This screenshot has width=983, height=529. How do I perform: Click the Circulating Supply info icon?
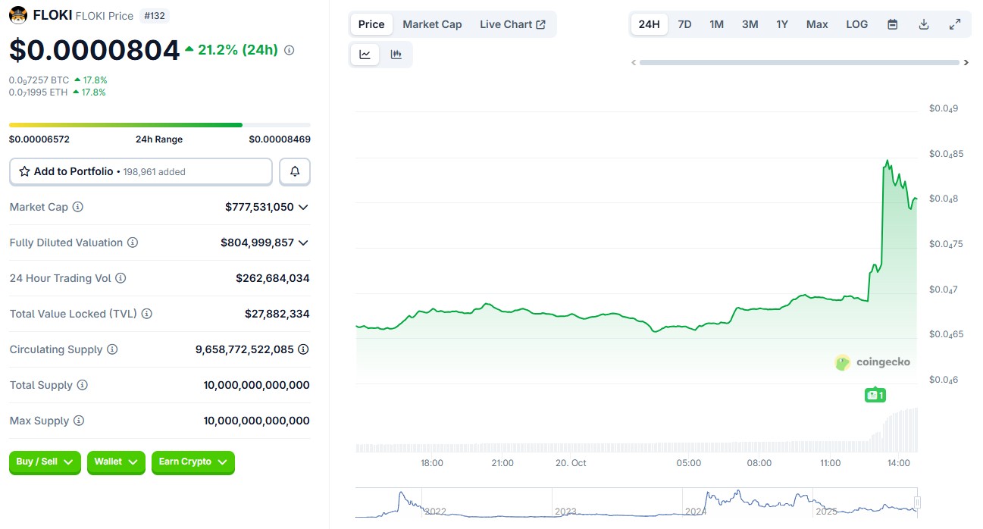pyautogui.click(x=112, y=349)
